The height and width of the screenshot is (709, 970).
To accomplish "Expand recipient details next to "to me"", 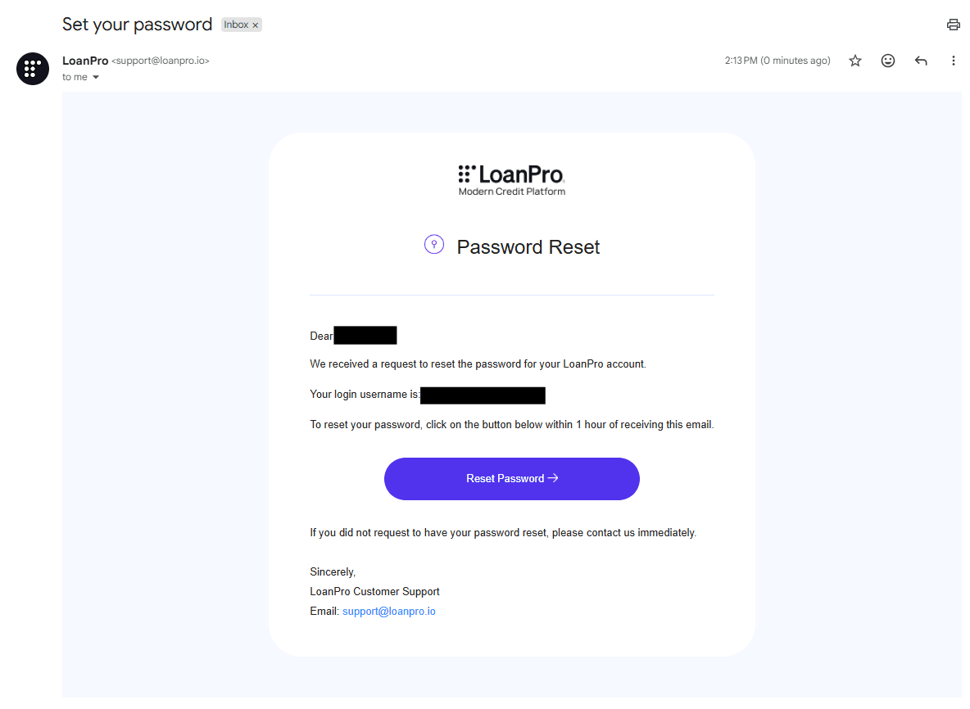I will (96, 77).
